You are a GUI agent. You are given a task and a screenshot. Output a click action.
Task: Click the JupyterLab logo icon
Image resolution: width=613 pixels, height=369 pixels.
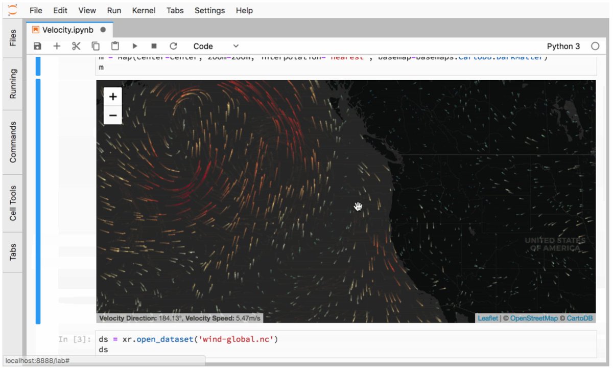[x=13, y=9]
